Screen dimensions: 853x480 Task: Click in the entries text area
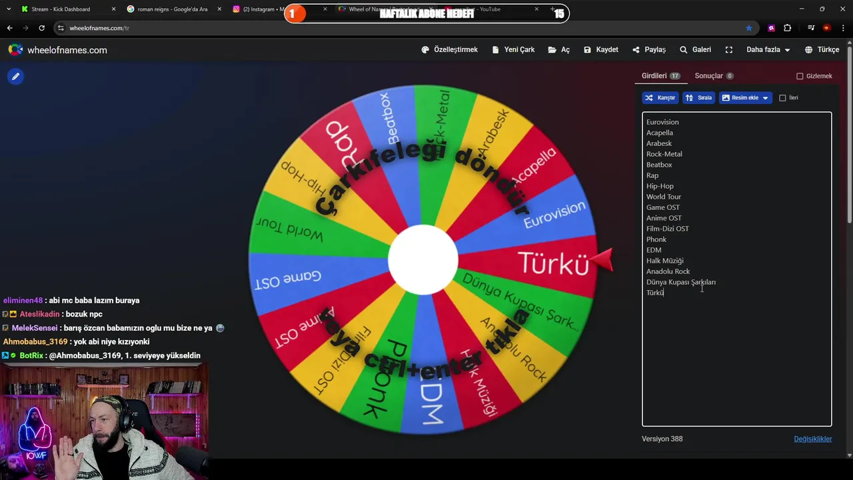(736, 269)
